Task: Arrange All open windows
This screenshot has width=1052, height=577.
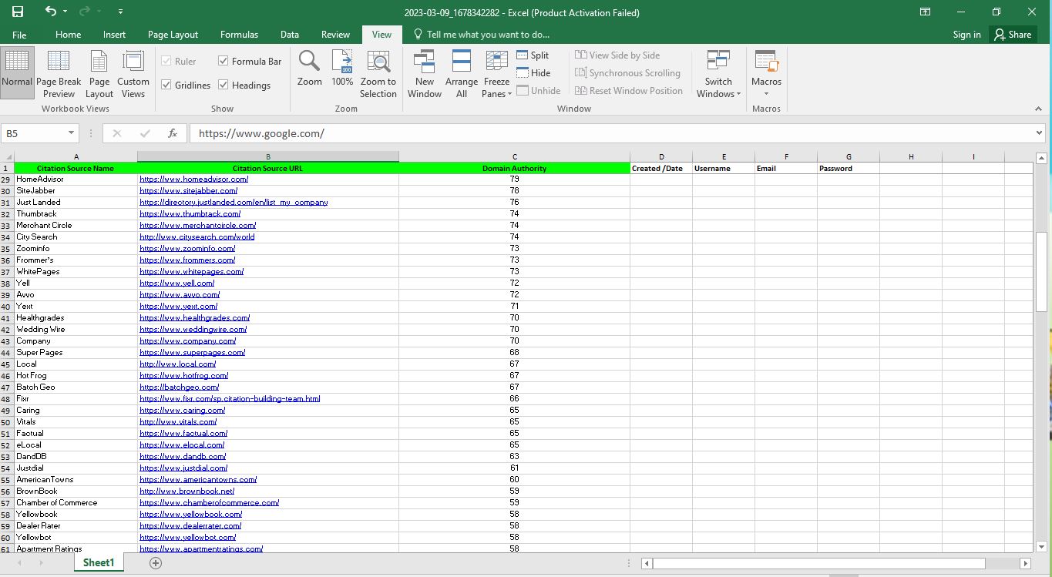Action: [462, 73]
